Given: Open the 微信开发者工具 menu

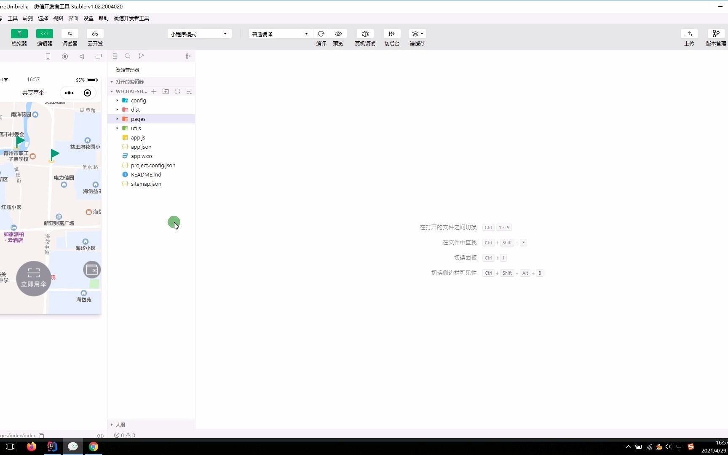Looking at the screenshot, I should pyautogui.click(x=131, y=19).
